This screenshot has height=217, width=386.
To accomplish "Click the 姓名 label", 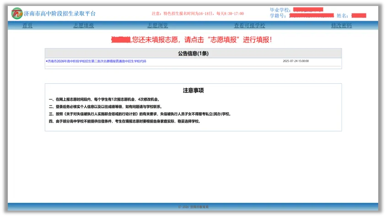I will coord(342,16).
